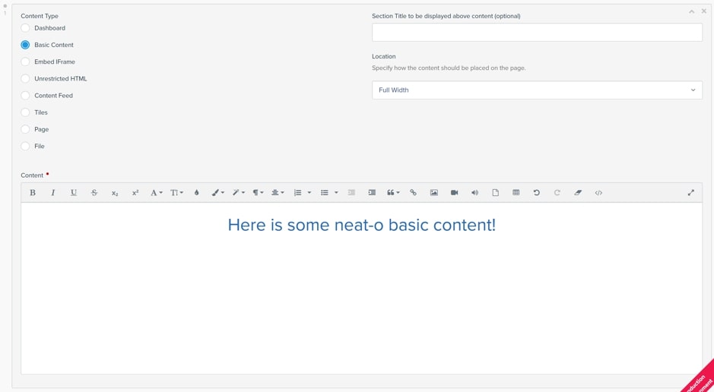Redo the last edit

[557, 193]
